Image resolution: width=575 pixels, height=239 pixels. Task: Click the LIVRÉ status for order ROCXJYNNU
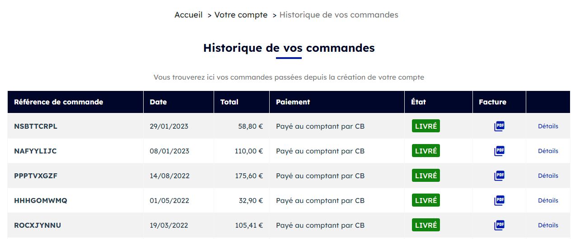(x=426, y=225)
